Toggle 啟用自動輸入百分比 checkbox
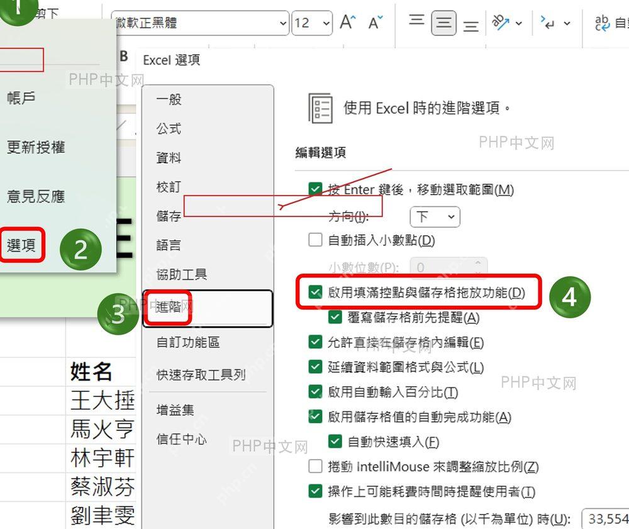The width and height of the screenshot is (629, 529). click(x=315, y=392)
